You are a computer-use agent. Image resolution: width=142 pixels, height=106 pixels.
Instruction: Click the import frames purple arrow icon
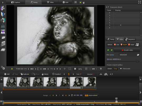(x=3, y=32)
